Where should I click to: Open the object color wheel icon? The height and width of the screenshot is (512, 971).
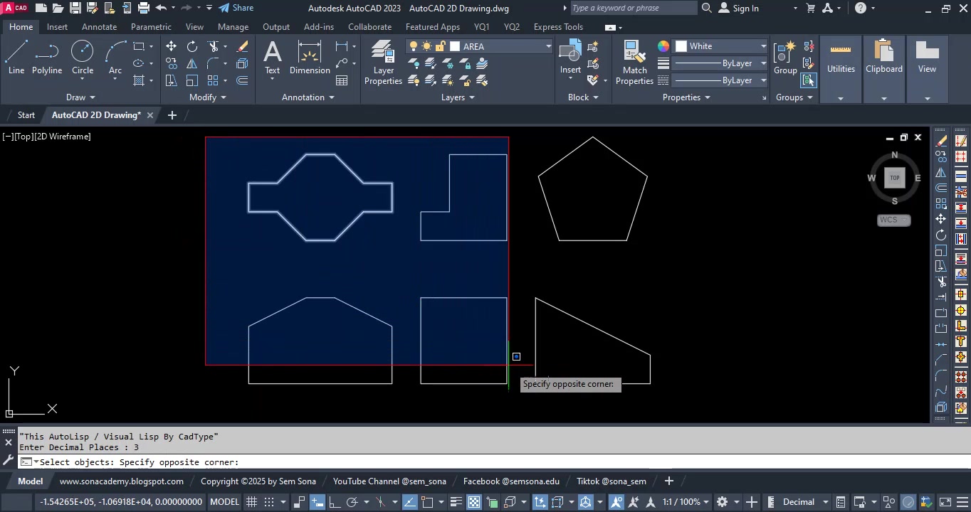click(x=663, y=46)
